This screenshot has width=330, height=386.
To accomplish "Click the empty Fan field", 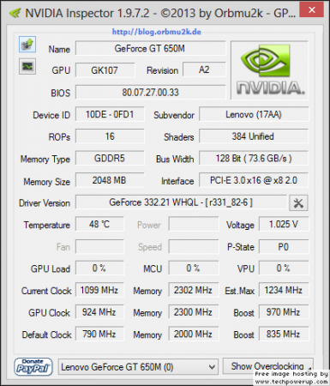I will point(99,246).
